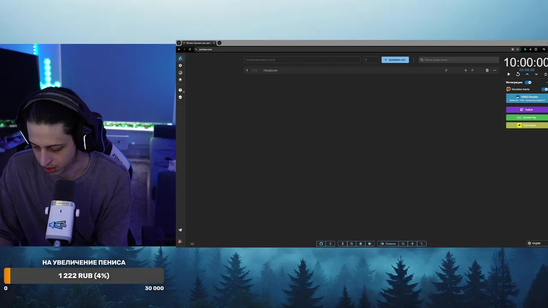Delete lot 1 with trash icon

tap(487, 70)
